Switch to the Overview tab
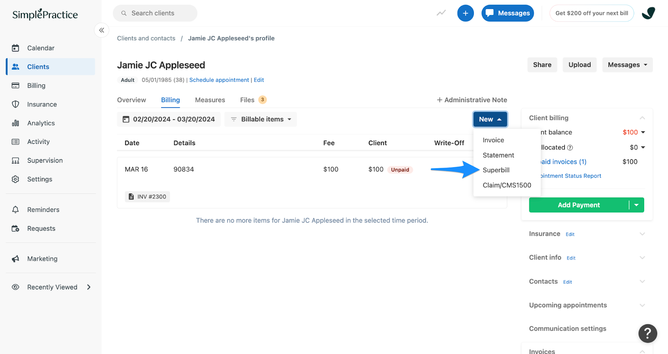 (x=132, y=100)
